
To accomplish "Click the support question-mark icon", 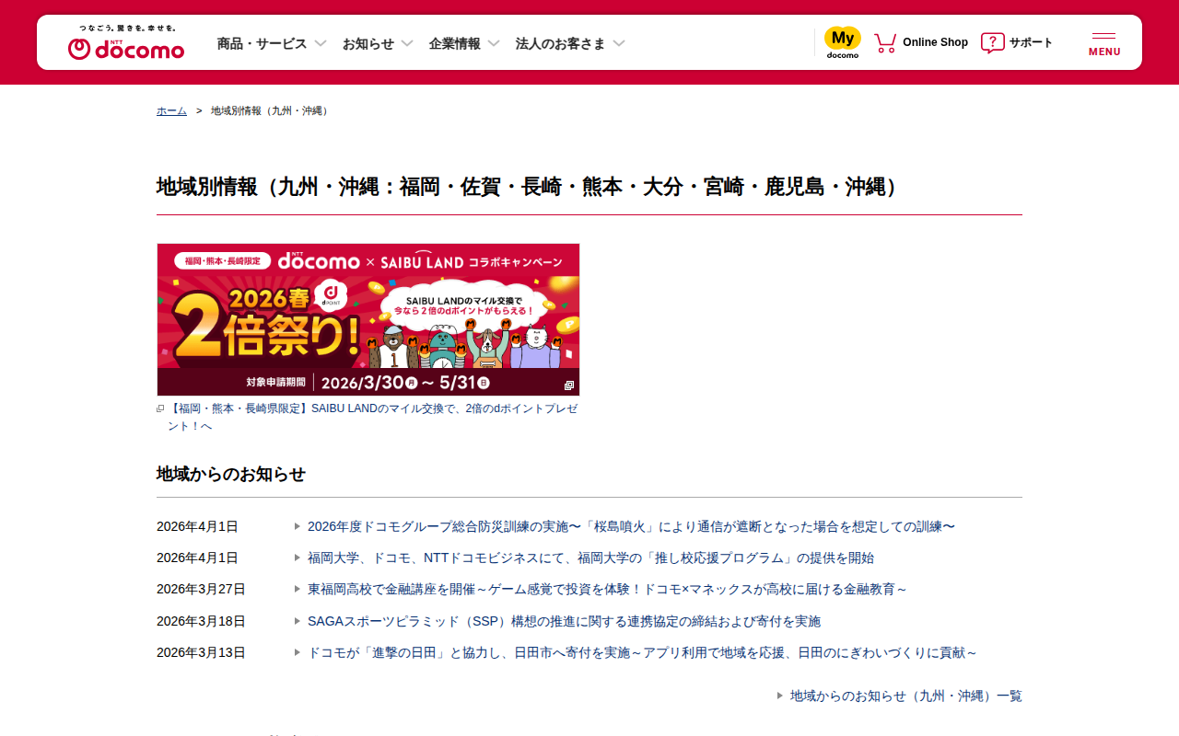I will click(992, 42).
